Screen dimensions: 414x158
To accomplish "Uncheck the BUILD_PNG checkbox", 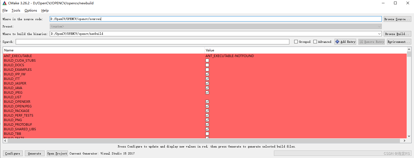I will pos(207,120).
